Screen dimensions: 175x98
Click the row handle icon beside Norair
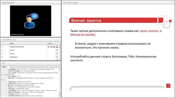2,50
